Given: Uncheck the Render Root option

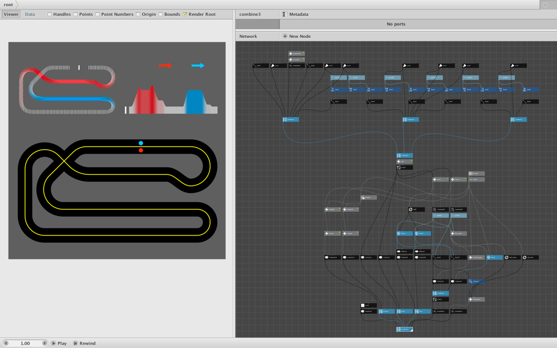Looking at the screenshot, I should click(x=185, y=14).
